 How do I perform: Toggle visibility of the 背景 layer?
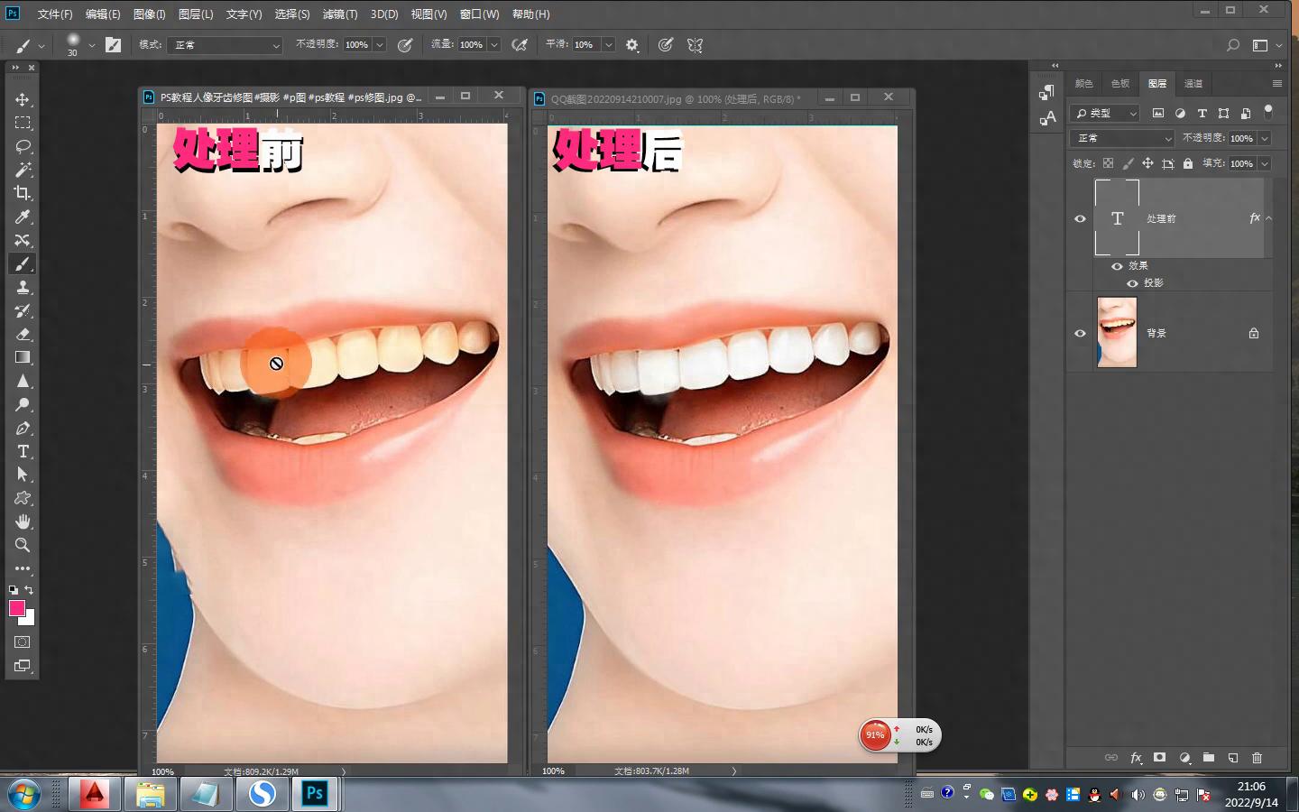[x=1080, y=333]
